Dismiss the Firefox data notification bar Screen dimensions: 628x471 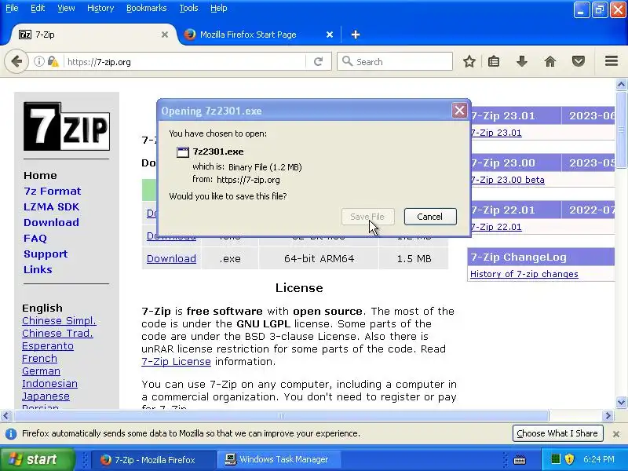tap(616, 434)
